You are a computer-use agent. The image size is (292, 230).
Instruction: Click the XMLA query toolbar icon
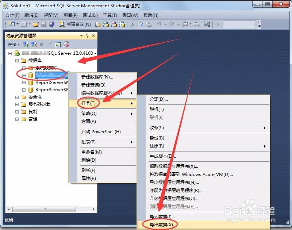pyautogui.click(x=122, y=24)
